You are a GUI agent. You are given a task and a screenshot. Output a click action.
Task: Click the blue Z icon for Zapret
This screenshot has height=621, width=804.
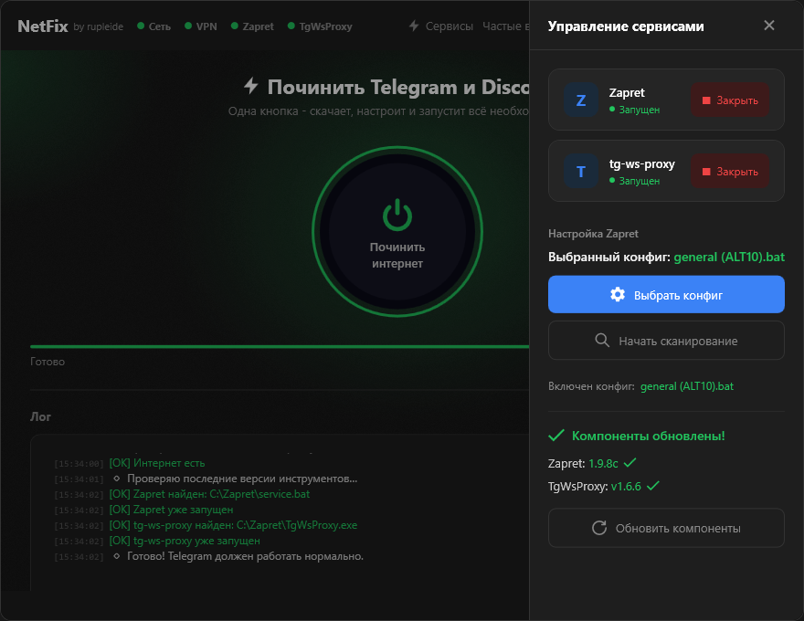click(581, 100)
